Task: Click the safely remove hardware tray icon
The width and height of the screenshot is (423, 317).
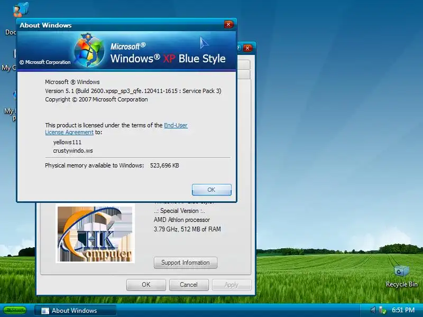Action: point(382,310)
